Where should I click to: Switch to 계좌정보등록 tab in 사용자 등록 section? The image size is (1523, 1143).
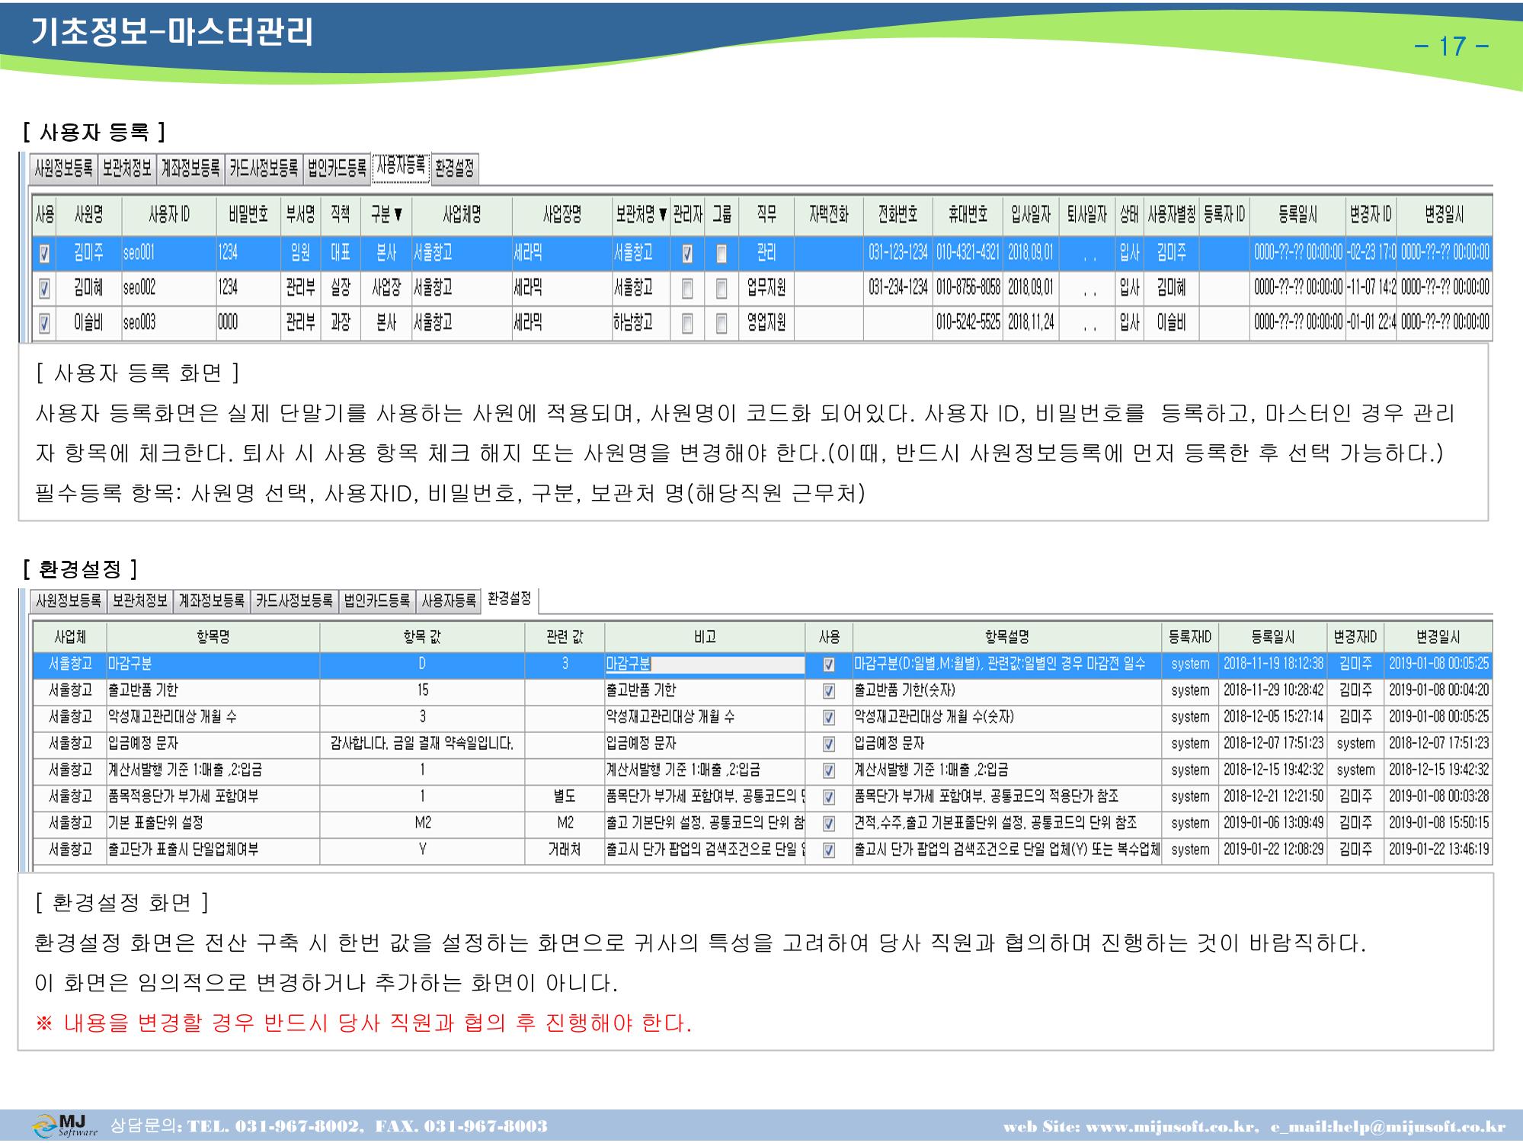(x=190, y=168)
